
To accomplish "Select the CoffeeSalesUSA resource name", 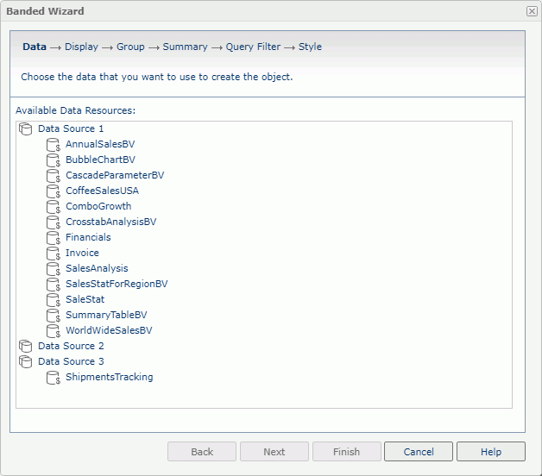I will [x=103, y=191].
